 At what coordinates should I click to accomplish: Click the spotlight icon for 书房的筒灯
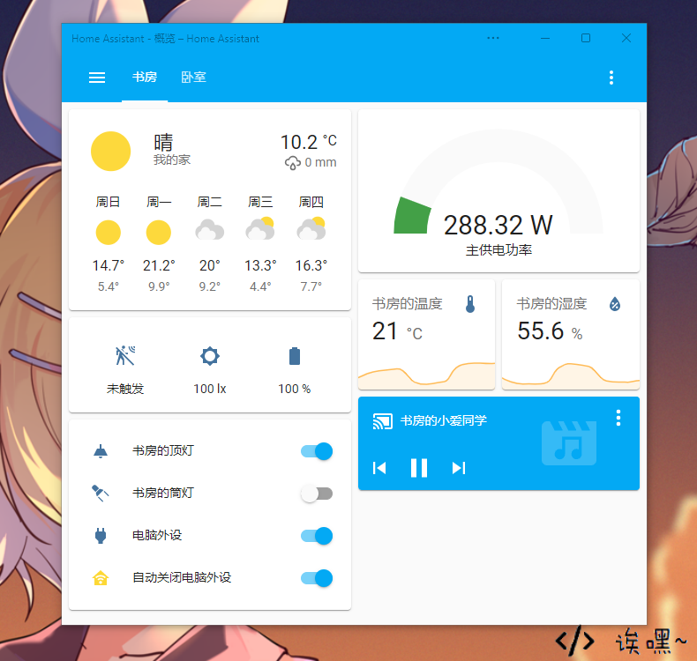coord(100,494)
